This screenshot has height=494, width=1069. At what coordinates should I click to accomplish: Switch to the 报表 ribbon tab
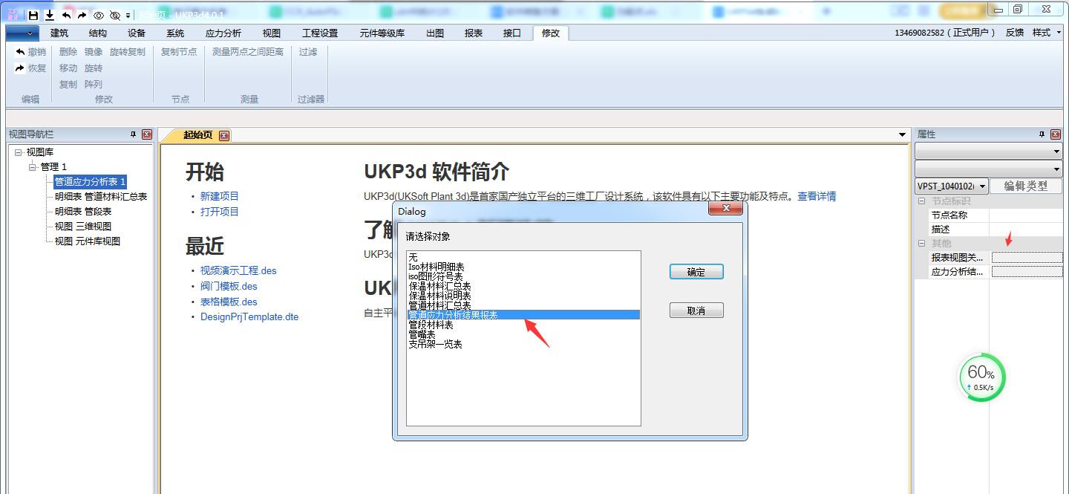click(474, 33)
